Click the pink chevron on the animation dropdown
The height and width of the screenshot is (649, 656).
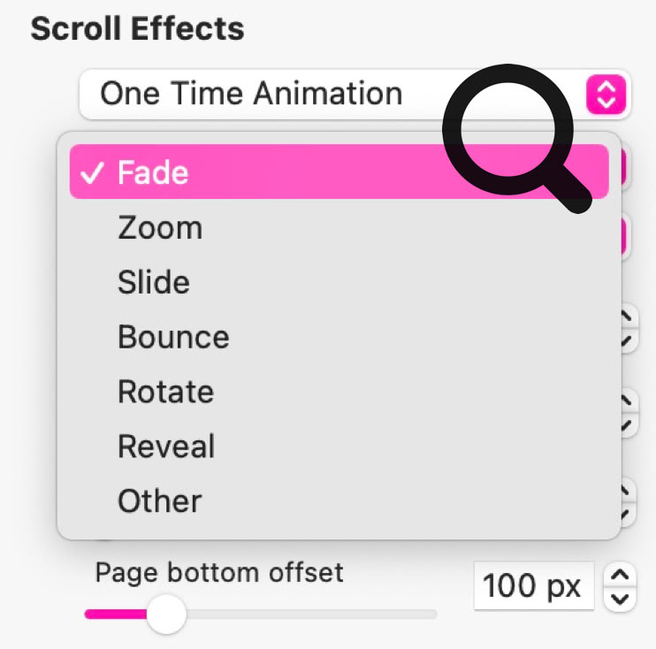coord(606,94)
